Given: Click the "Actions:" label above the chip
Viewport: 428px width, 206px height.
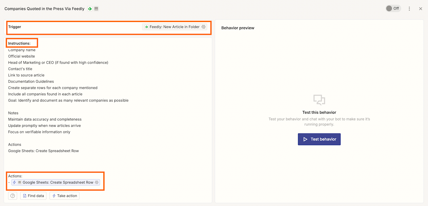Looking at the screenshot, I should tap(15, 176).
